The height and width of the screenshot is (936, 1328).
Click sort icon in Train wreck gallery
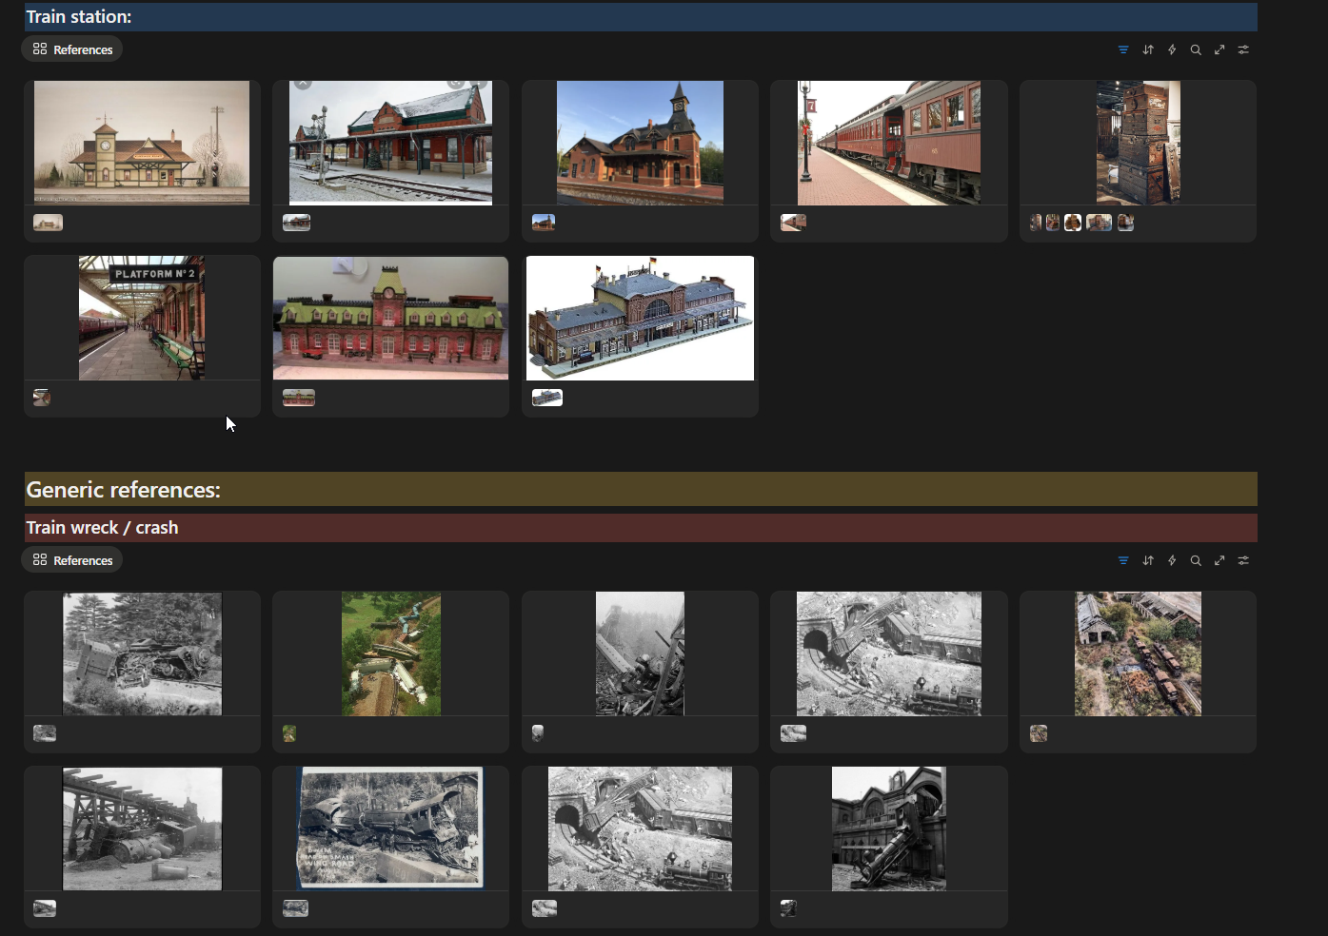[x=1148, y=560]
